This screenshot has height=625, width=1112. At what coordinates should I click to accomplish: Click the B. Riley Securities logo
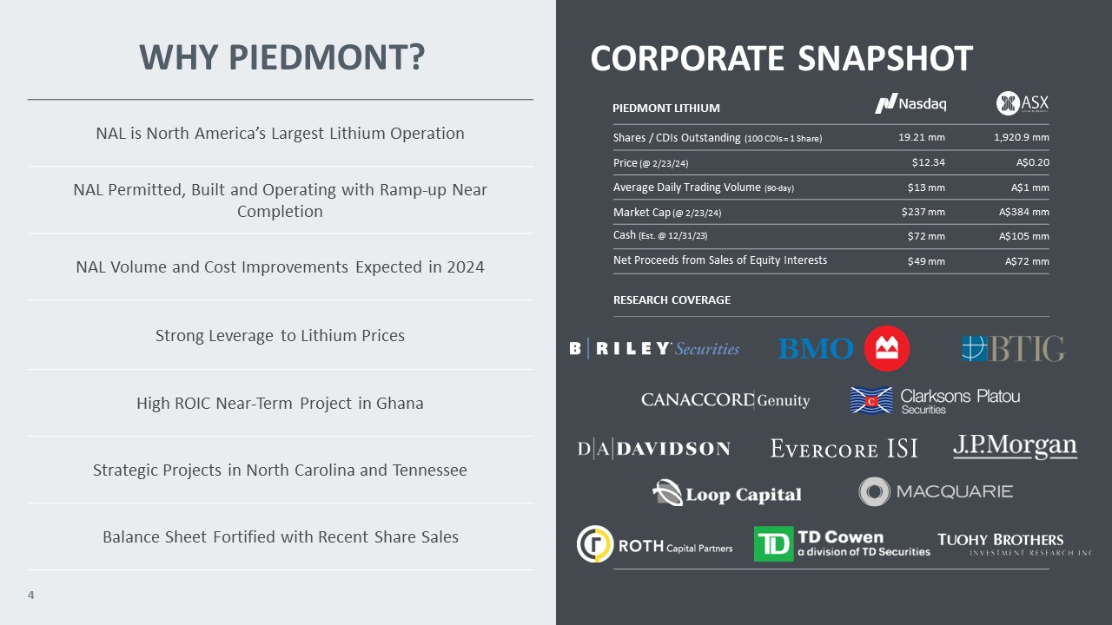click(x=654, y=349)
